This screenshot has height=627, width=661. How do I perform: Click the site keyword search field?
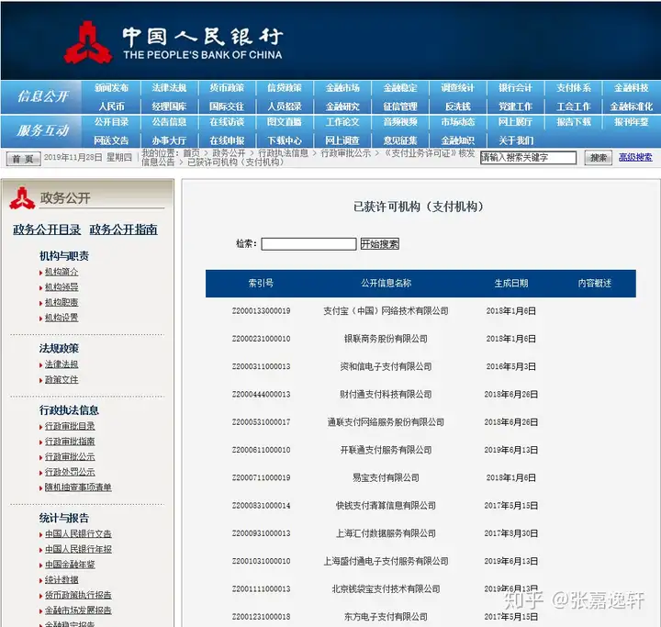(528, 158)
